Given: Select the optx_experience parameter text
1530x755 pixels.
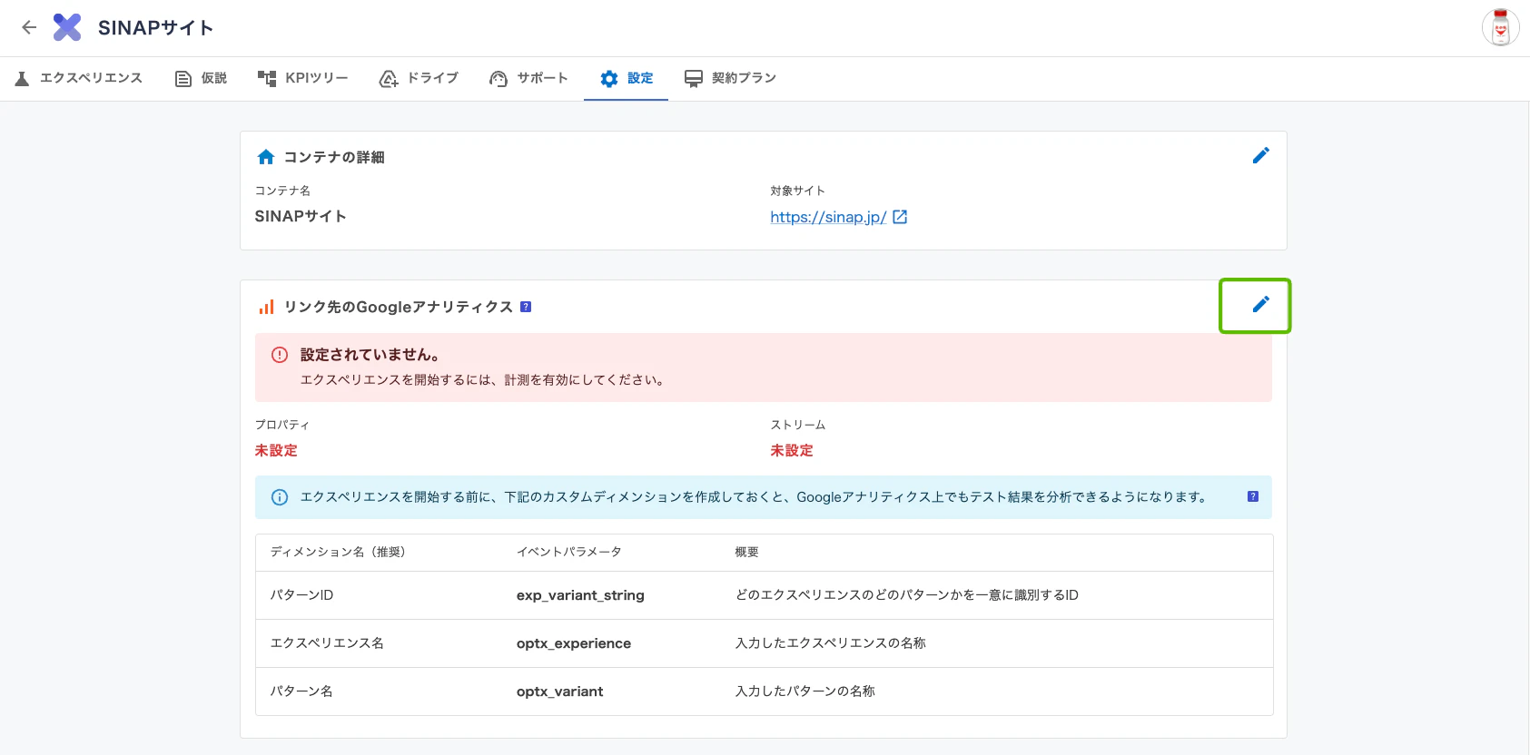Looking at the screenshot, I should (x=574, y=643).
